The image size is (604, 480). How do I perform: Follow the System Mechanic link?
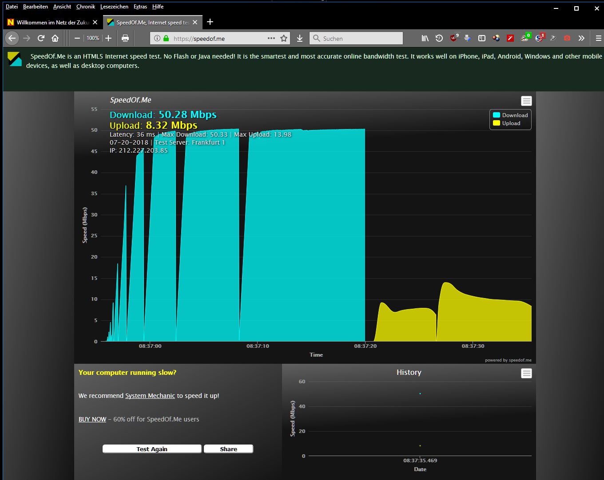point(150,396)
